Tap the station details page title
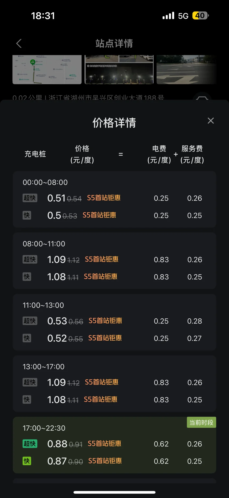Image resolution: width=229 pixels, height=498 pixels. [x=114, y=43]
